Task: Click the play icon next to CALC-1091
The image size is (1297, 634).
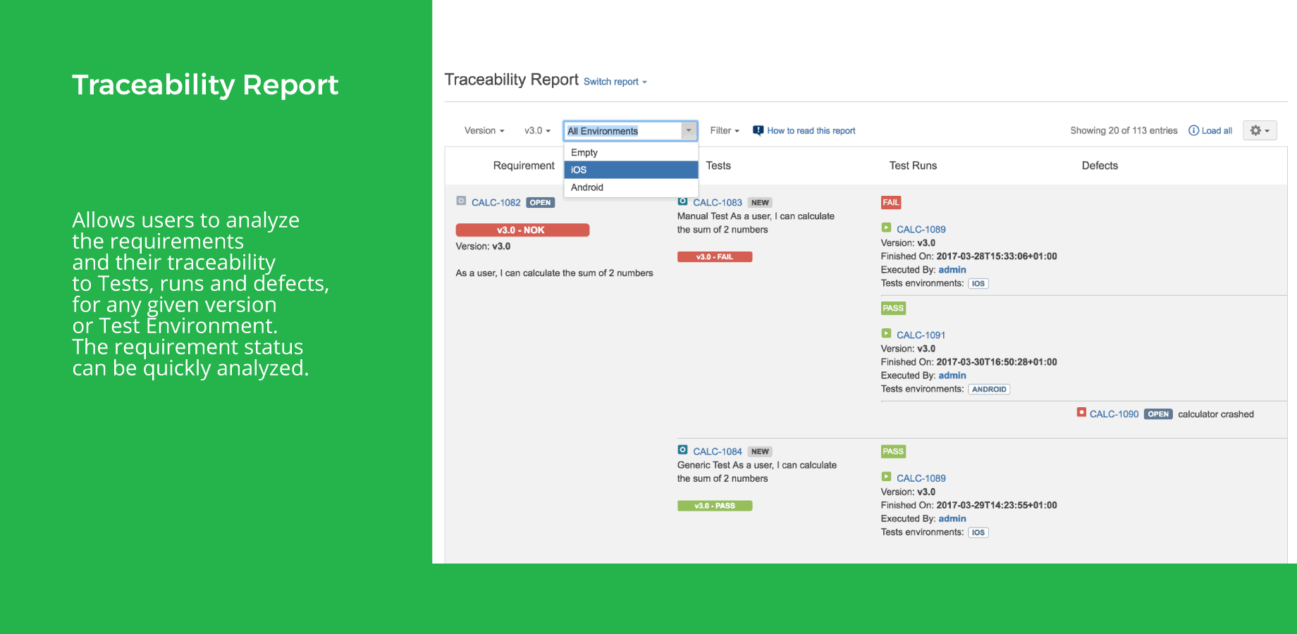Action: coord(885,334)
